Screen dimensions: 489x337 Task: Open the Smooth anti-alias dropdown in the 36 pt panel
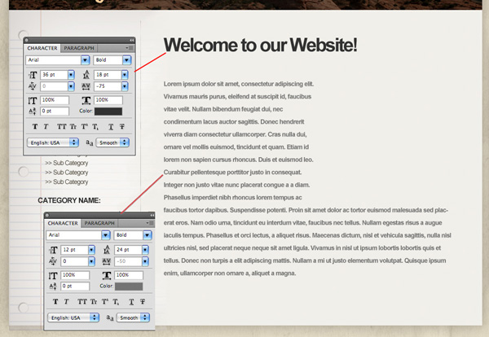113,142
